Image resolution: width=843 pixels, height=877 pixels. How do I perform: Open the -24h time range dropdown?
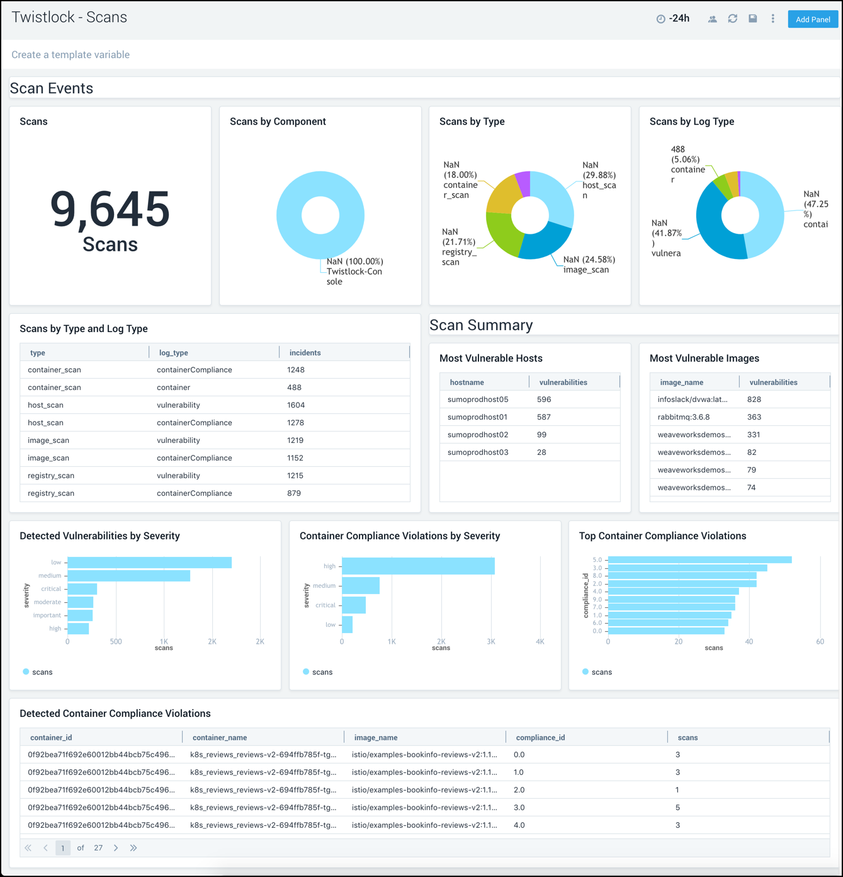[x=679, y=18]
